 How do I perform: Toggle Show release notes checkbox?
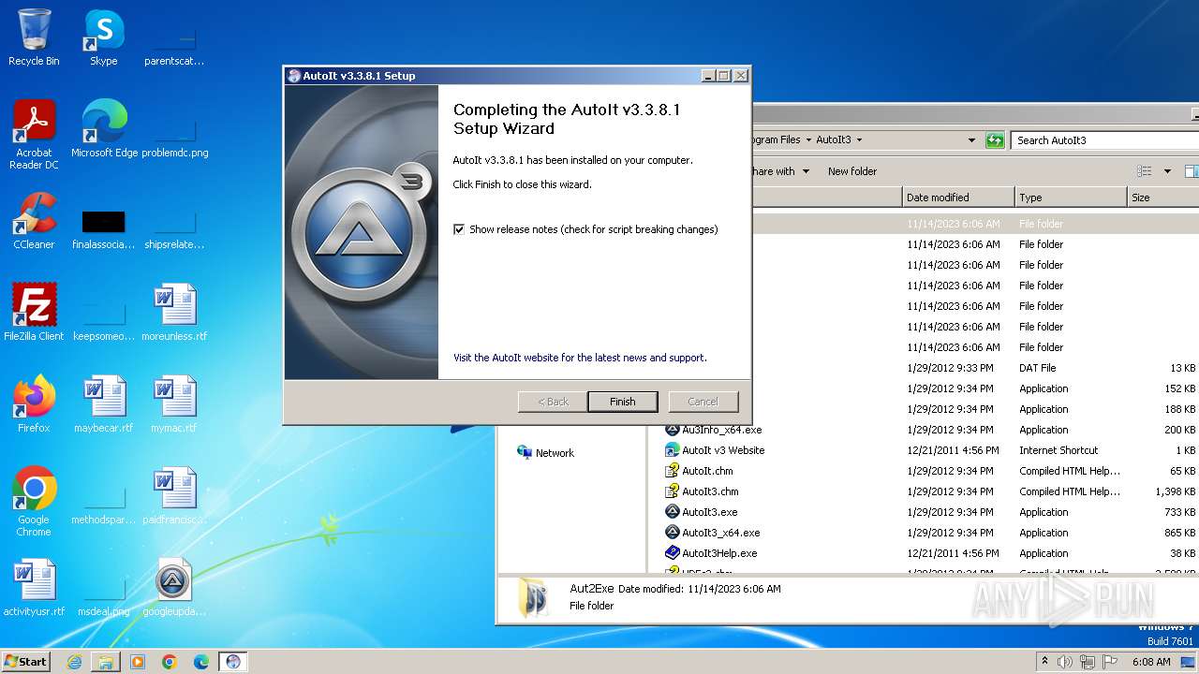(459, 229)
